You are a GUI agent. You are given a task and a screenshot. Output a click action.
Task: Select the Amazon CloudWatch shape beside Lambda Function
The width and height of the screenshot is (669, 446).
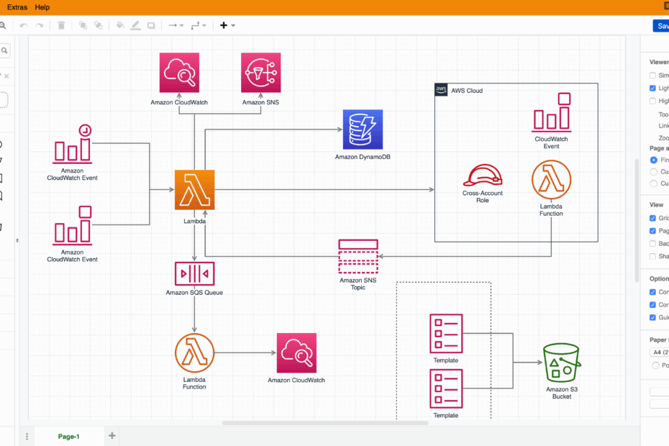pyautogui.click(x=296, y=353)
